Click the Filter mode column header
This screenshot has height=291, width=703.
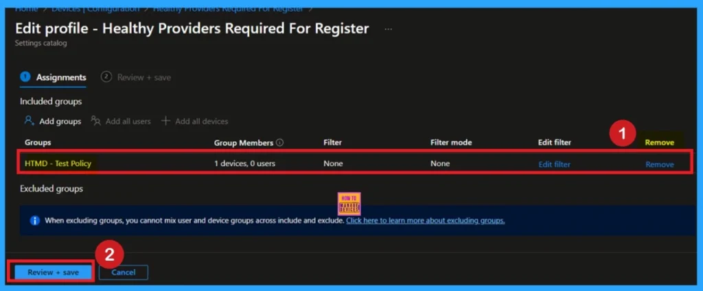click(x=450, y=143)
